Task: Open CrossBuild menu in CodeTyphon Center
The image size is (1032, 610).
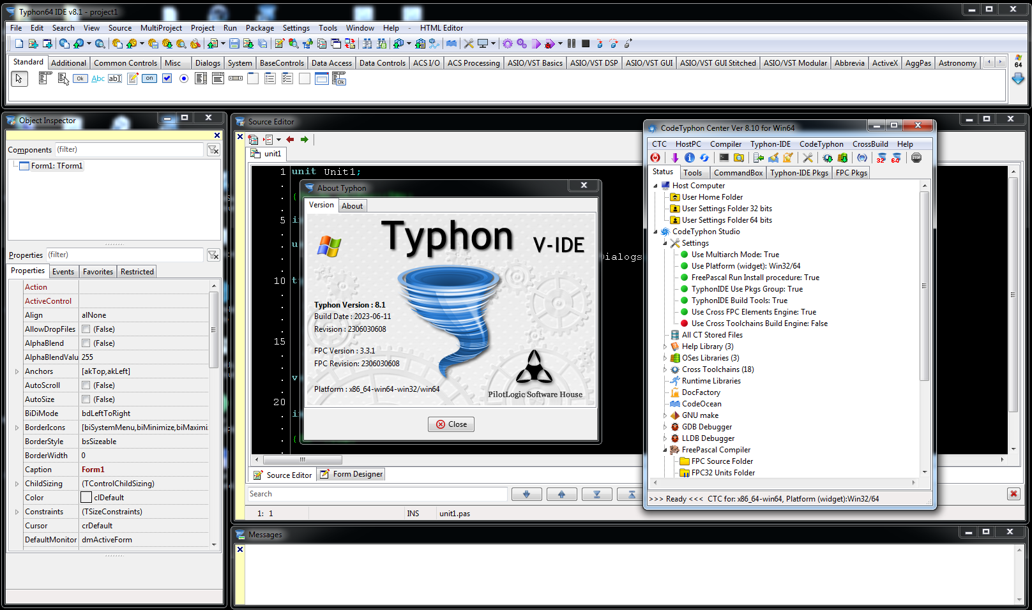Action: click(x=870, y=144)
